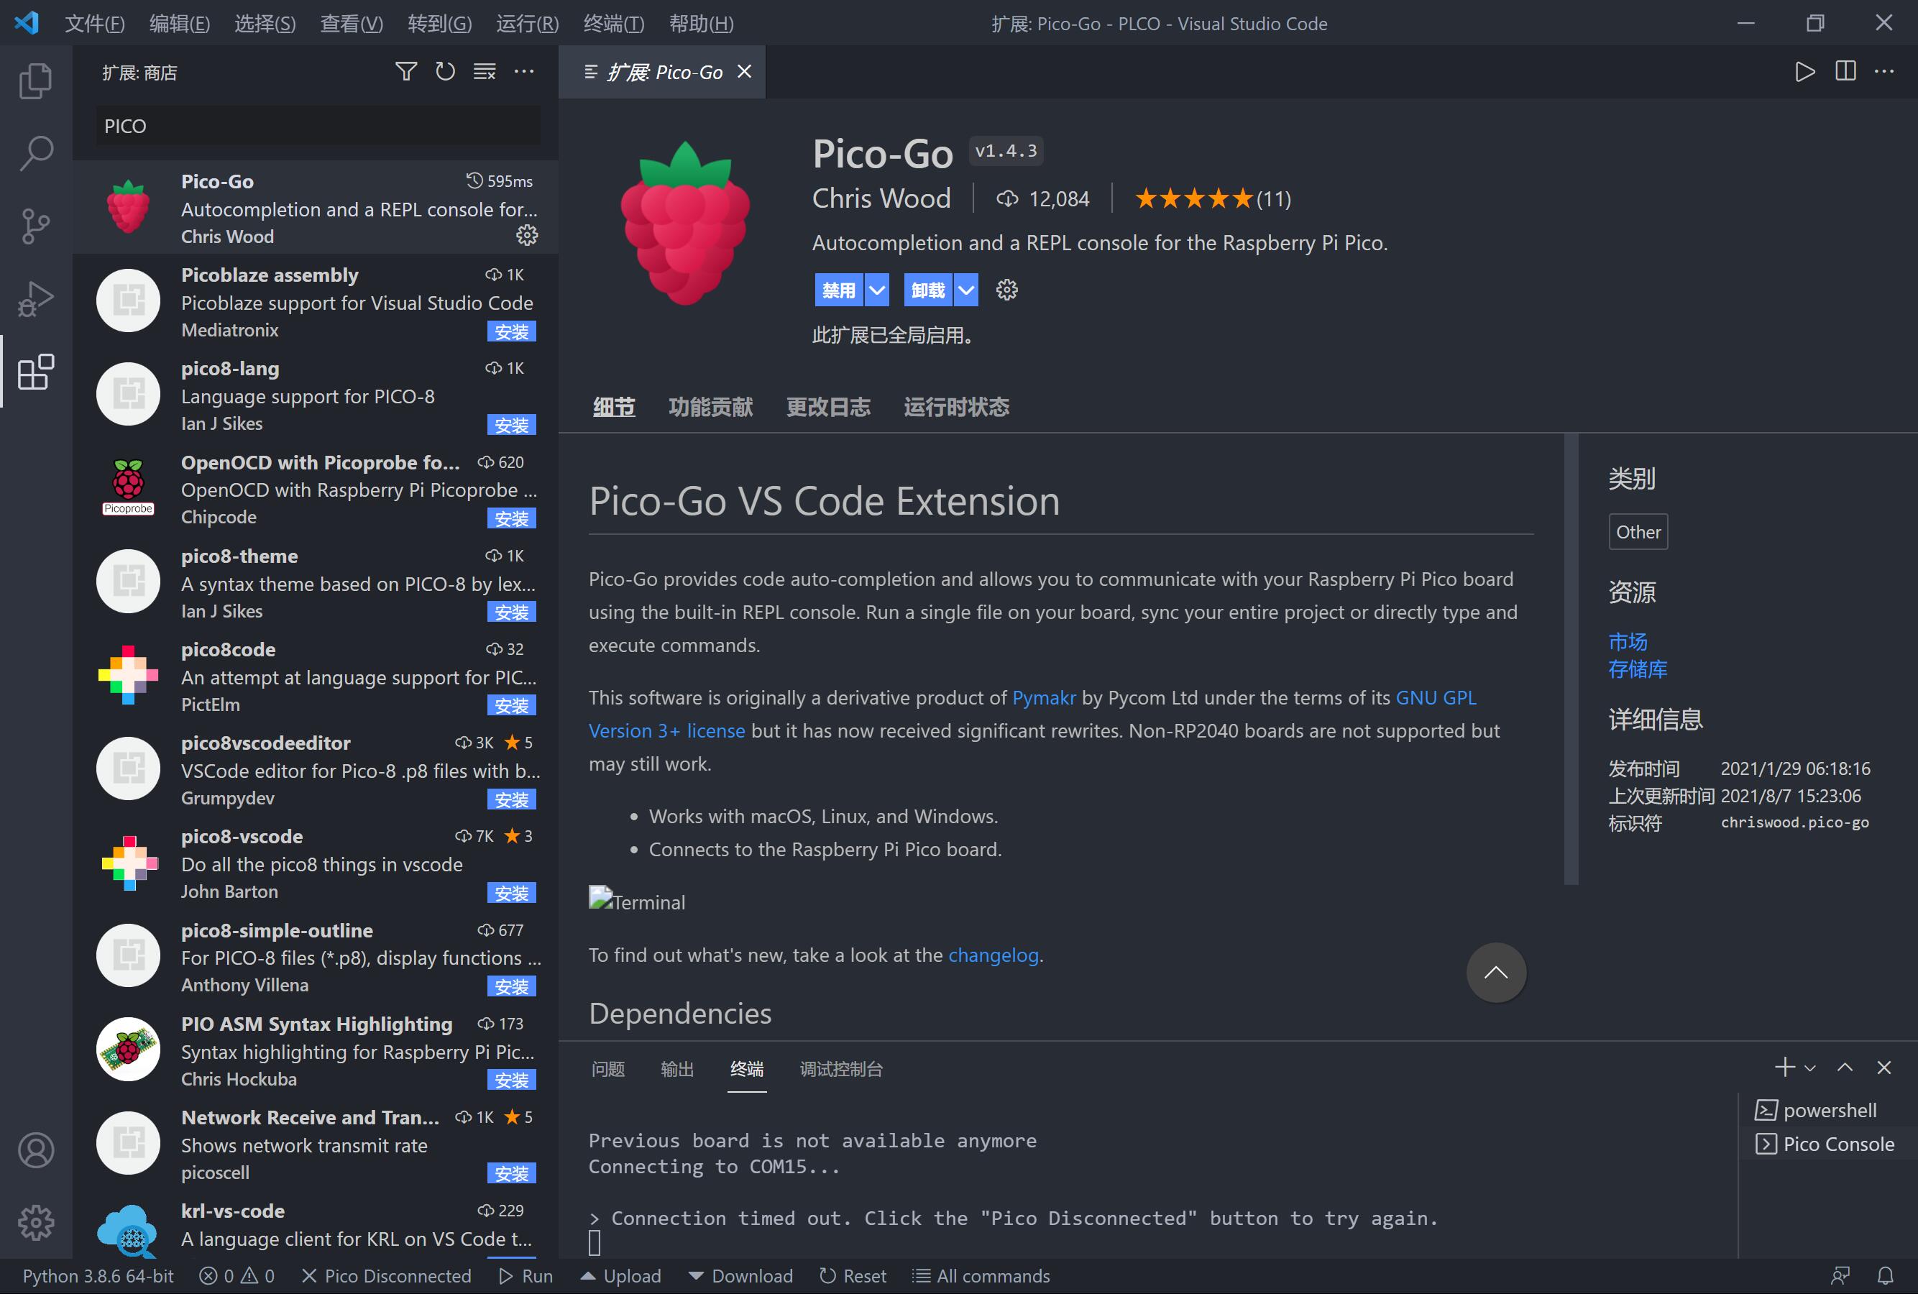The height and width of the screenshot is (1294, 1918).
Task: Maximize the terminal panel size
Action: tap(1845, 1067)
